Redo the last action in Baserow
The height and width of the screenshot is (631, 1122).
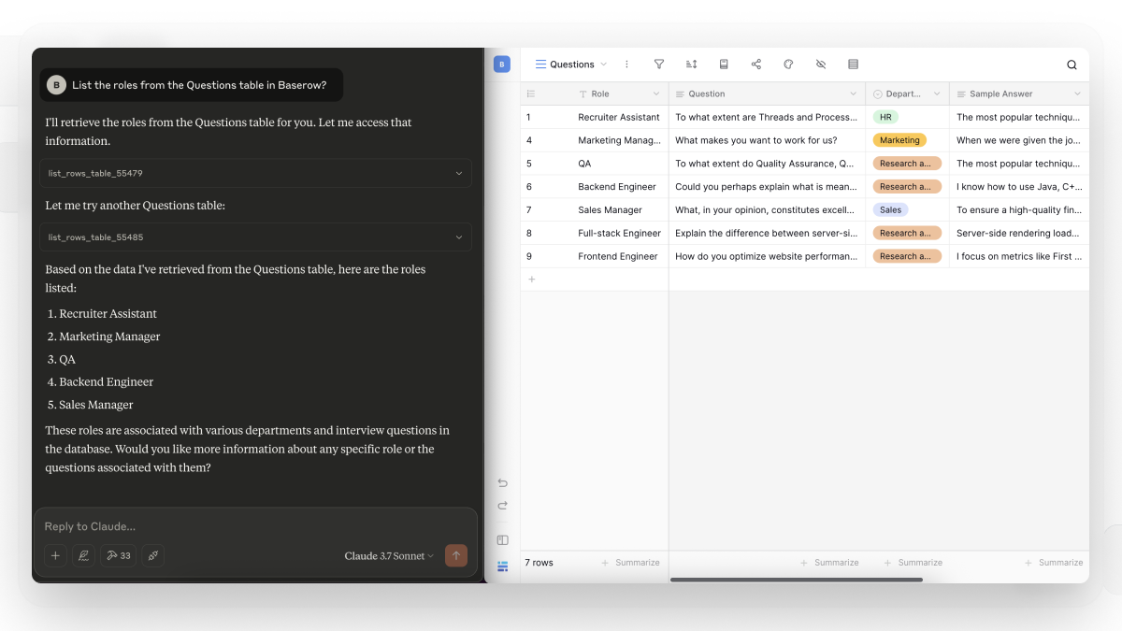502,506
